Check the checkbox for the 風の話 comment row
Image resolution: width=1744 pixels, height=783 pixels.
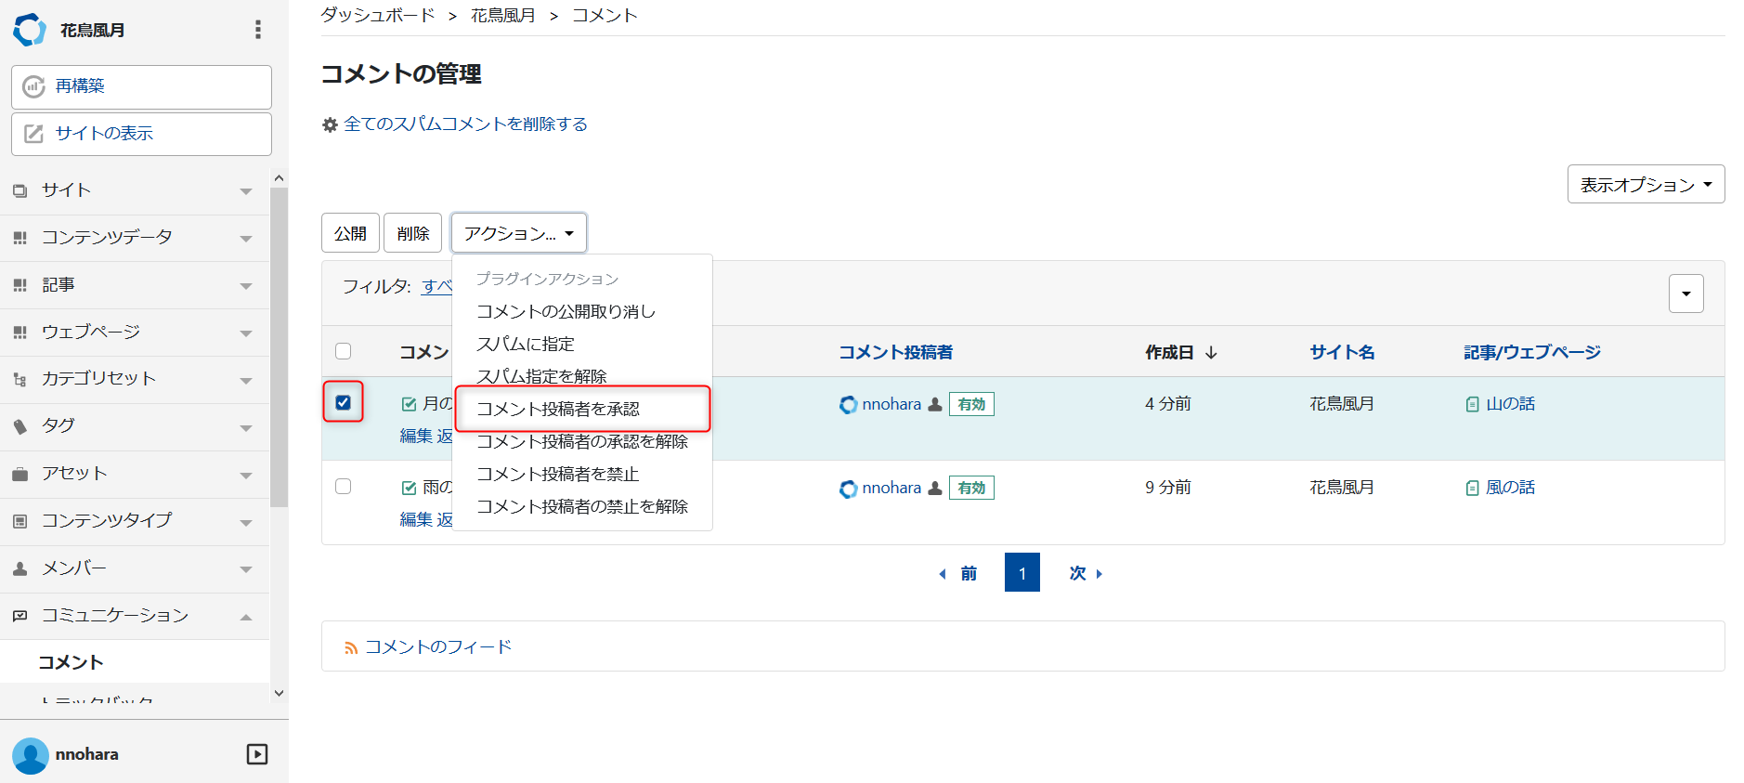point(344,486)
